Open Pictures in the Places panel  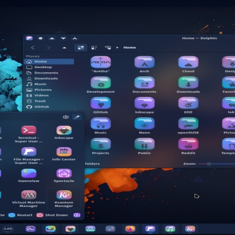click(x=49, y=90)
